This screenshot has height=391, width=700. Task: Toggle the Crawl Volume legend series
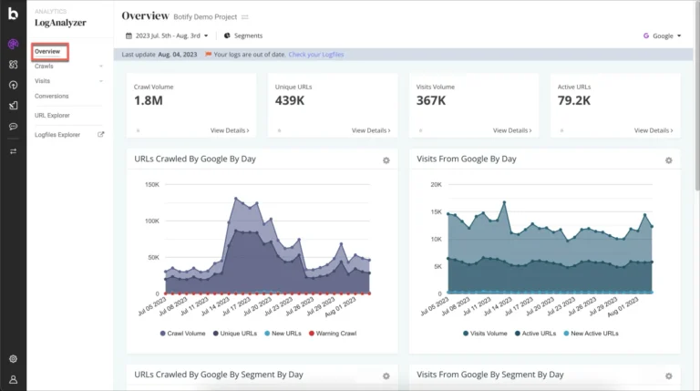182,334
